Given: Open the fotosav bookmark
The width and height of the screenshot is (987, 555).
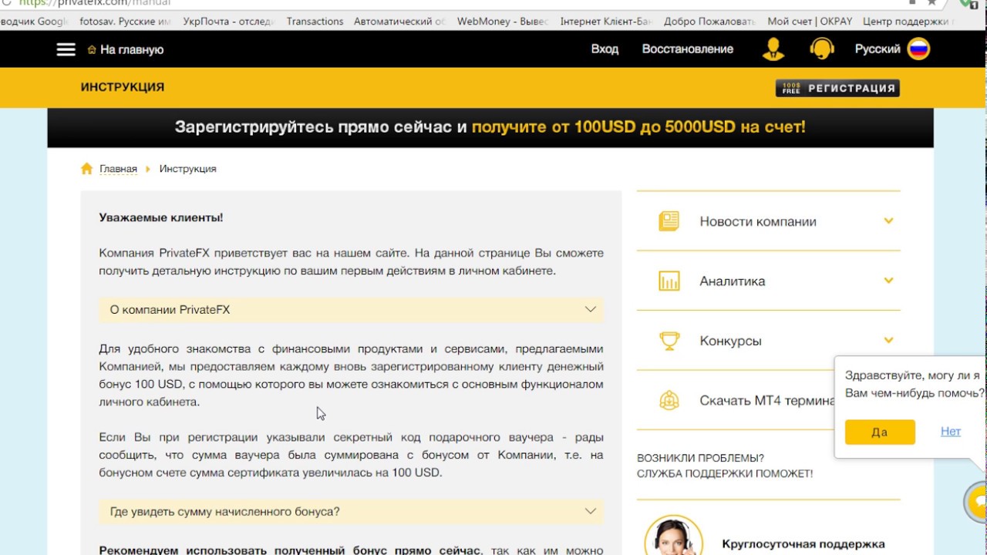Looking at the screenshot, I should click(x=125, y=22).
